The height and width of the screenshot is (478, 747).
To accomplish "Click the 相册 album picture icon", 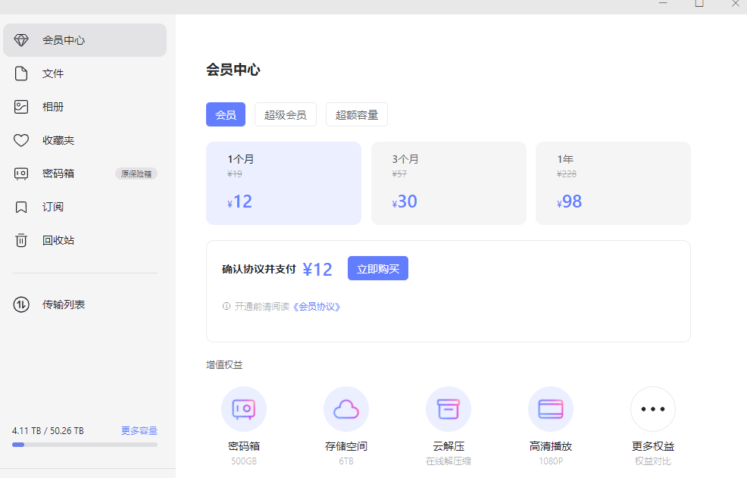I will (21, 107).
